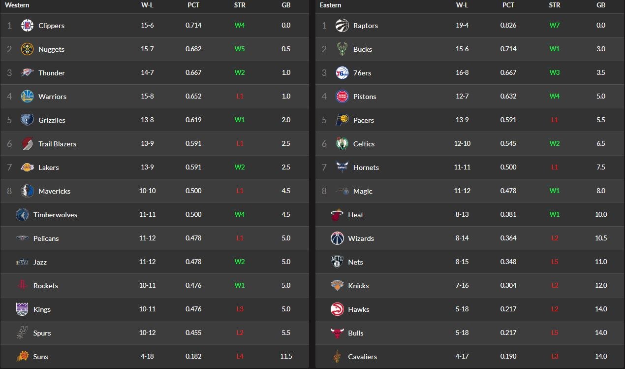This screenshot has width=625, height=369.
Task: Sort Western standings by PCT column
Action: [x=193, y=5]
